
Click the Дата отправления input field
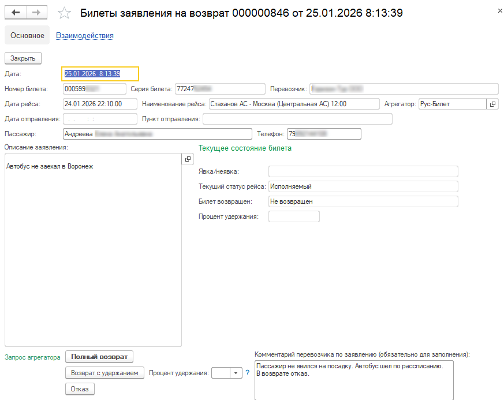(99, 119)
